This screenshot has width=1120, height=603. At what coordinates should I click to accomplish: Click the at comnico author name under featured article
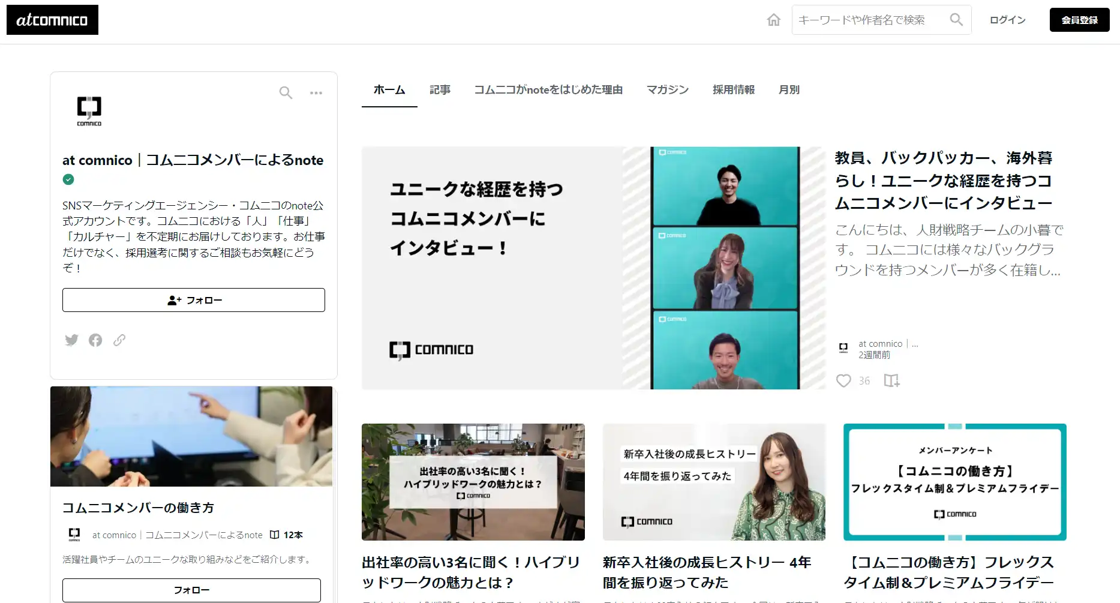[x=888, y=344]
